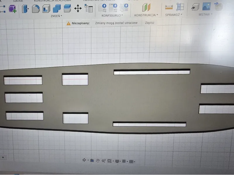Select the Move/Copy arrows tool

78,8
